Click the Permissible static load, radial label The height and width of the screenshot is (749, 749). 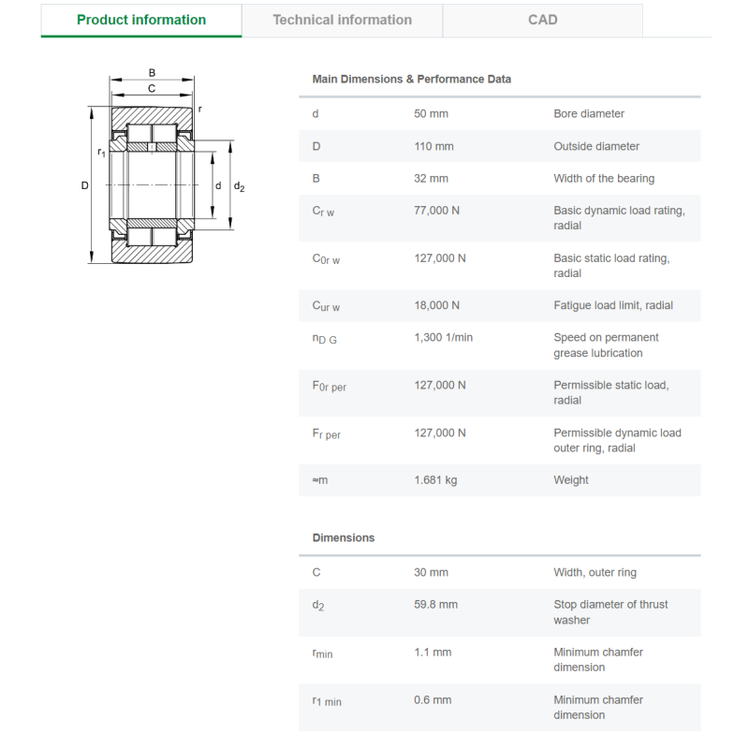tap(611, 392)
